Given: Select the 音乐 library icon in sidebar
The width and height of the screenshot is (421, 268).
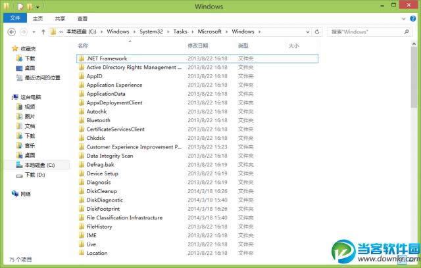Looking at the screenshot, I should point(19,145).
